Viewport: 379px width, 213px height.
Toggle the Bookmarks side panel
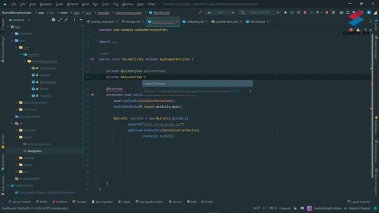[3, 162]
